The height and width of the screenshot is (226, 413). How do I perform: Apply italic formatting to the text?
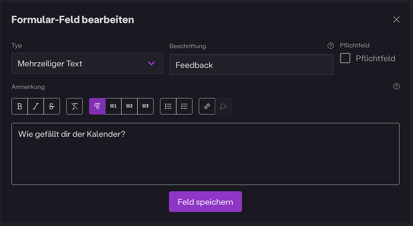coord(36,106)
